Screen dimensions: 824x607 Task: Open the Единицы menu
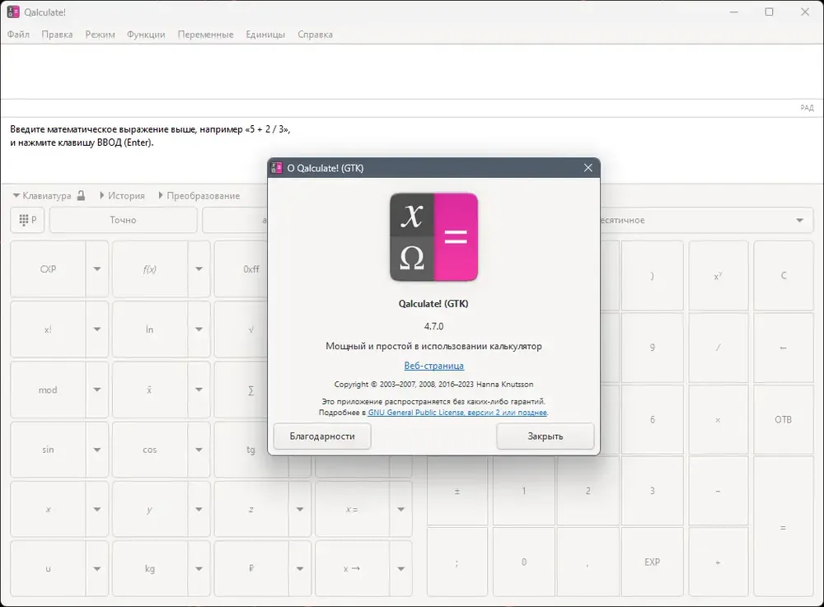(x=265, y=35)
